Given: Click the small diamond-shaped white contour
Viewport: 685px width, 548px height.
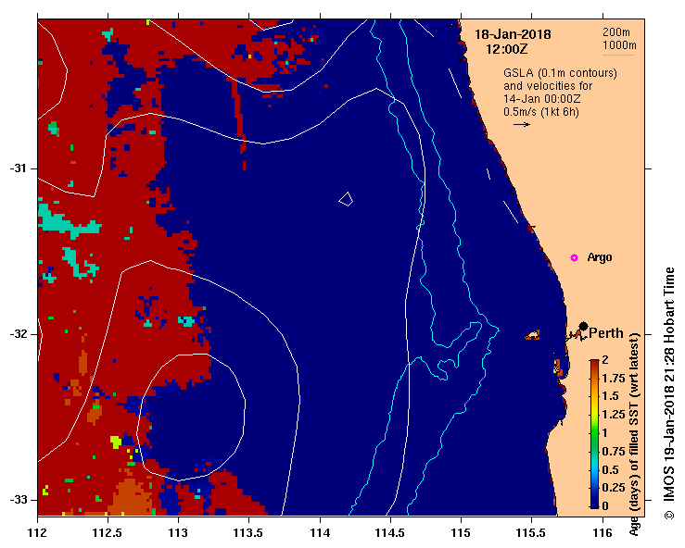Looking at the screenshot, I should click(x=346, y=199).
